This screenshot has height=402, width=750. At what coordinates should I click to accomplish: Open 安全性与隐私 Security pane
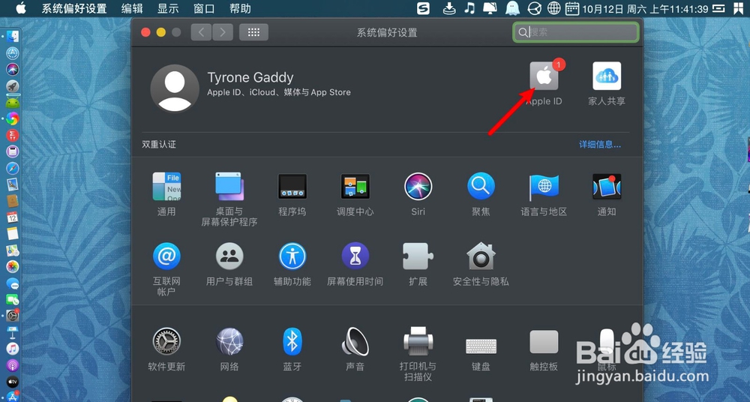click(x=481, y=256)
